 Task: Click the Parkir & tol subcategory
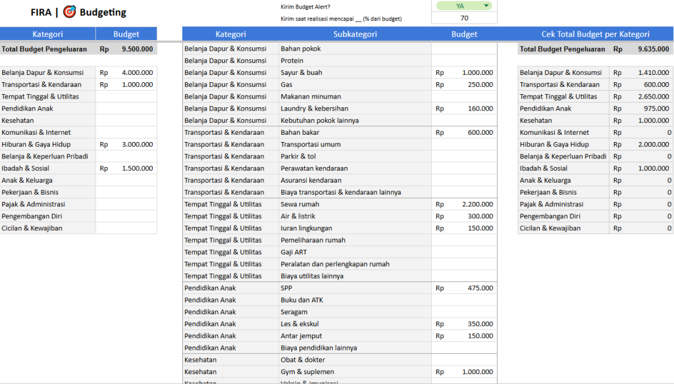coord(355,156)
